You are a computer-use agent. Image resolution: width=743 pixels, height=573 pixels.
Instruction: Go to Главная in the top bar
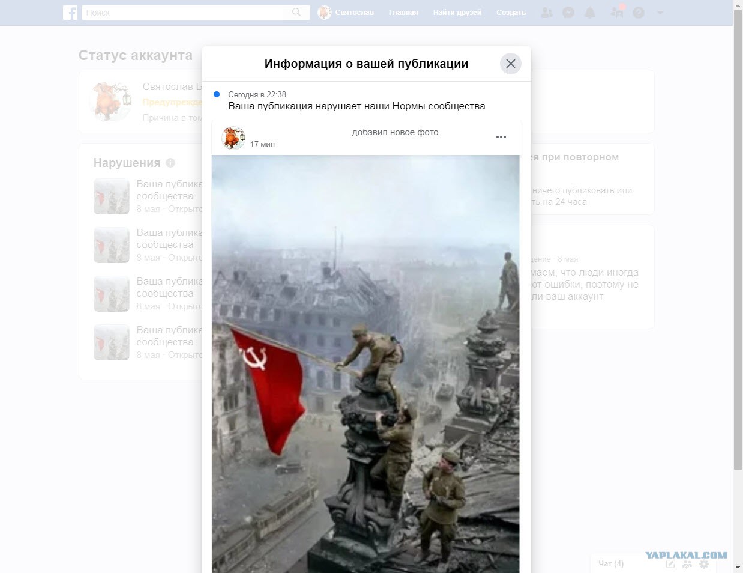(403, 12)
